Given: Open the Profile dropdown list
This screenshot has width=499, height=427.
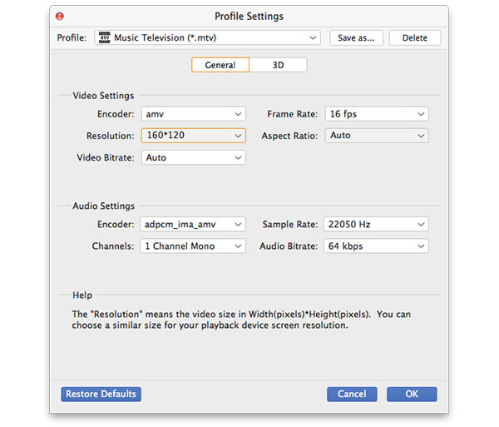Looking at the screenshot, I should (x=313, y=37).
